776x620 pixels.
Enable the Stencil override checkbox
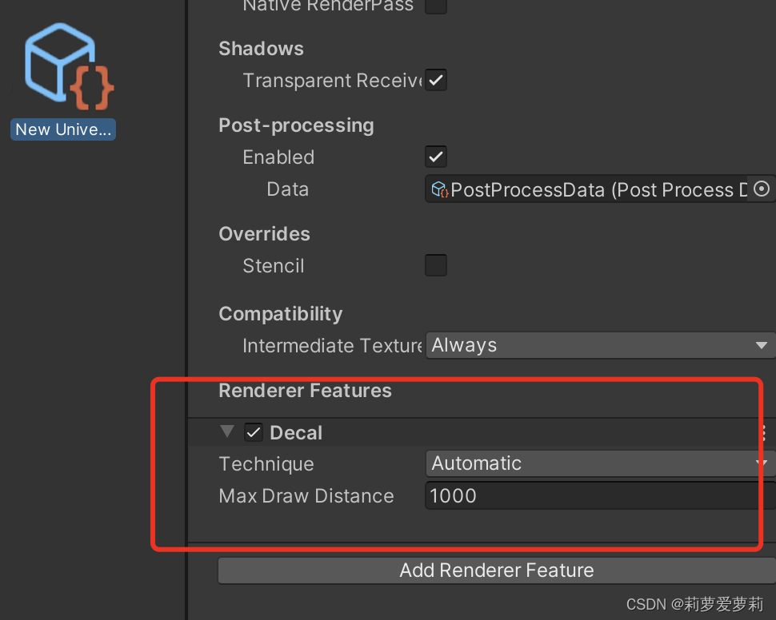(436, 265)
